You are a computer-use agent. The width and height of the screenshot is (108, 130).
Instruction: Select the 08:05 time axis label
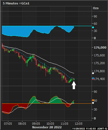tap(22, 124)
